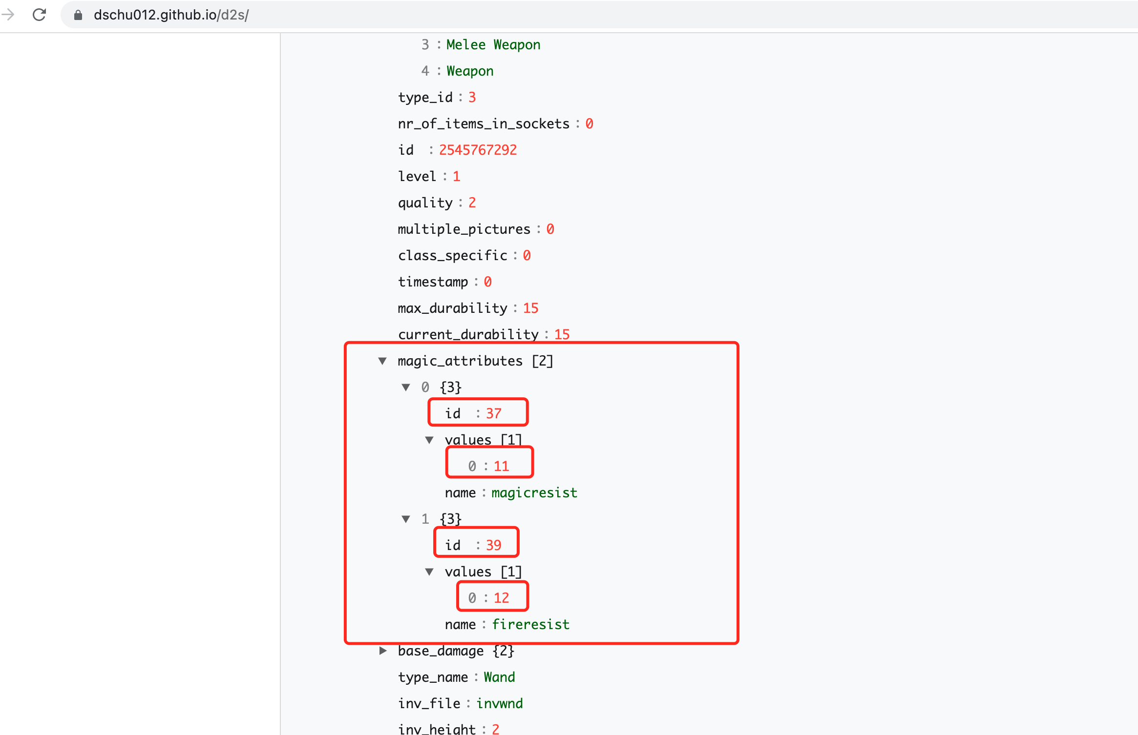Select the id value 37
This screenshot has width=1138, height=735.
point(493,414)
